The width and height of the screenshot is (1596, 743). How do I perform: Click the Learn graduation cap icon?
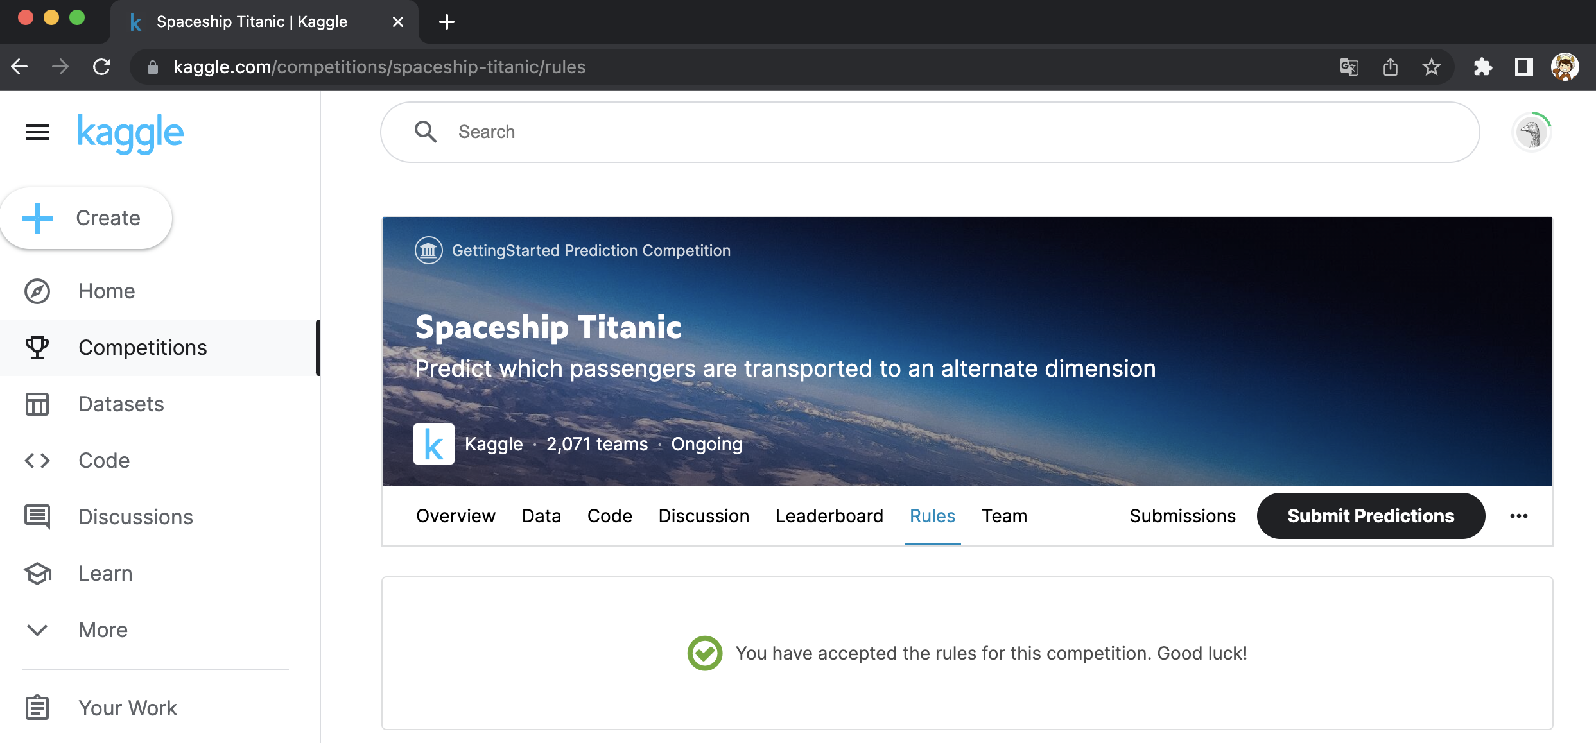tap(37, 573)
